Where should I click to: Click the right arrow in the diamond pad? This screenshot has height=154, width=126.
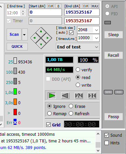click(48, 38)
